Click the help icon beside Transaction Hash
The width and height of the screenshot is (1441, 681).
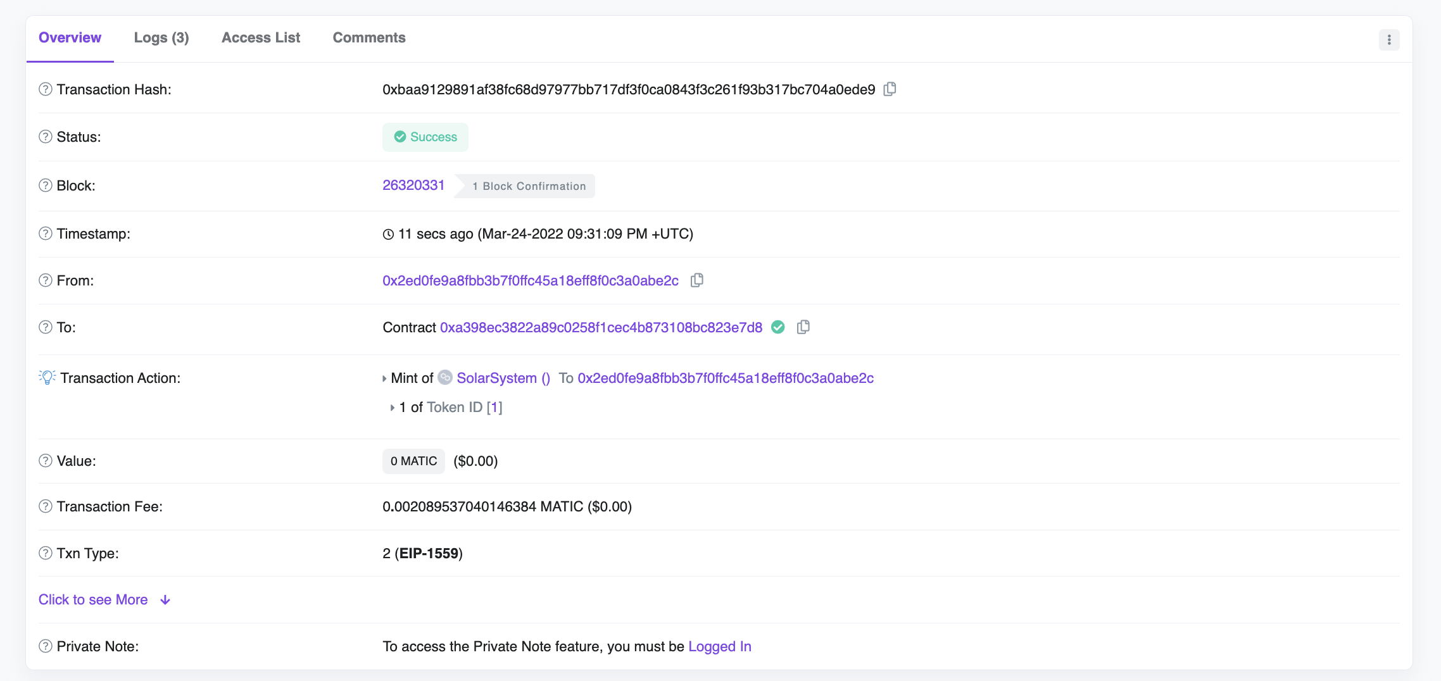point(46,89)
